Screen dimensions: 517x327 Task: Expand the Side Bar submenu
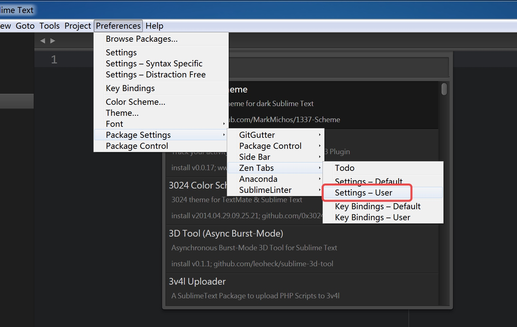[x=276, y=157]
